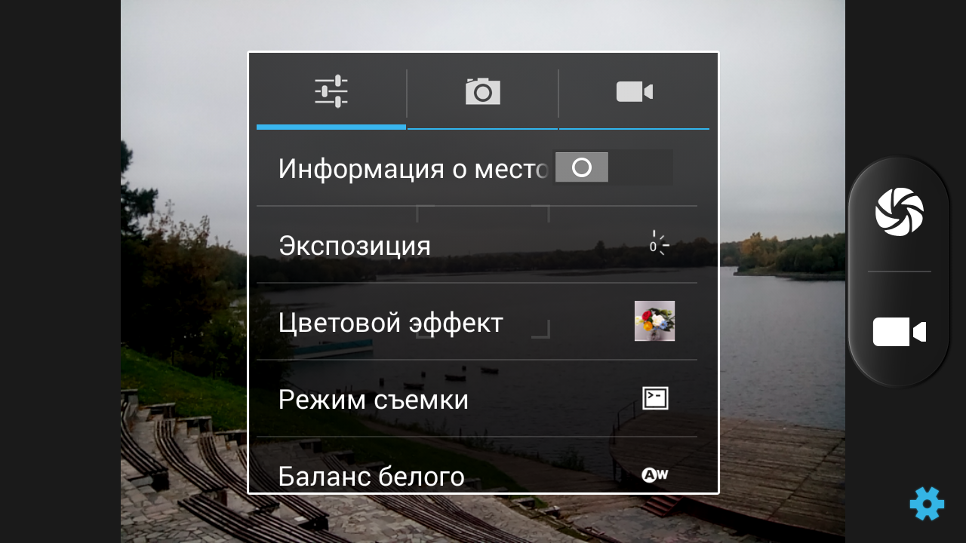Open the Режим съемки setting
Image resolution: width=966 pixels, height=543 pixels.
coord(477,399)
